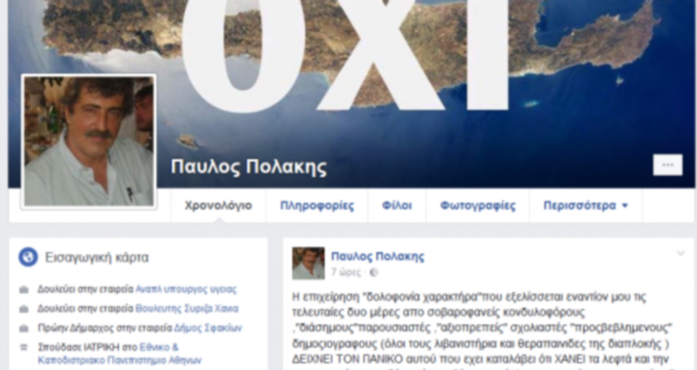Click the briefcase icon next to Βουλευτης Συριζα Χανια
The image size is (697, 370).
tap(24, 309)
